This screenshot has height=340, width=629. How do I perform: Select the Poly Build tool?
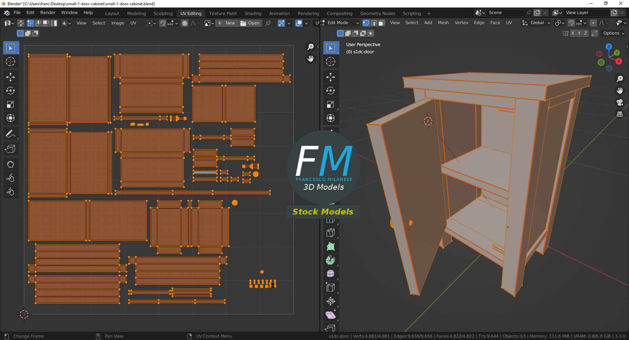(331, 246)
